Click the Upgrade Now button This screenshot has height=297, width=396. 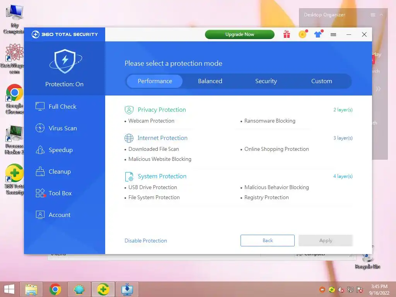[x=240, y=34]
